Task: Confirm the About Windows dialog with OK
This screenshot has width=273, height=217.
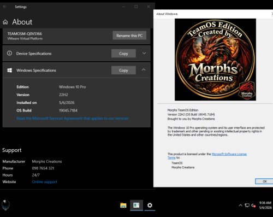Action: [264, 181]
